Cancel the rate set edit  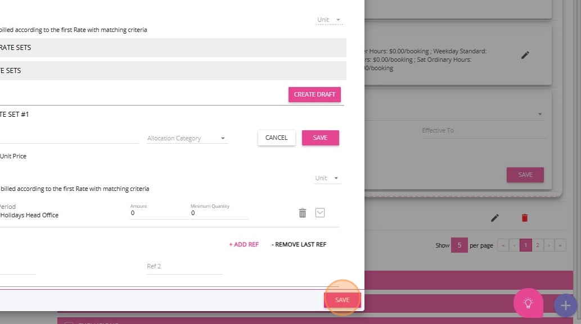click(276, 138)
